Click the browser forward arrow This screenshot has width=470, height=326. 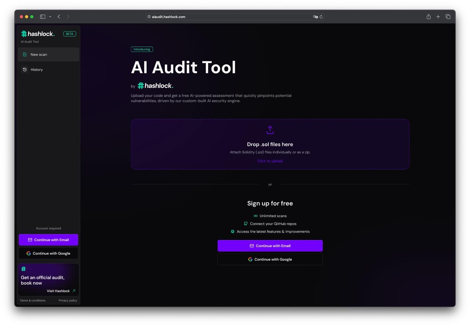(68, 17)
